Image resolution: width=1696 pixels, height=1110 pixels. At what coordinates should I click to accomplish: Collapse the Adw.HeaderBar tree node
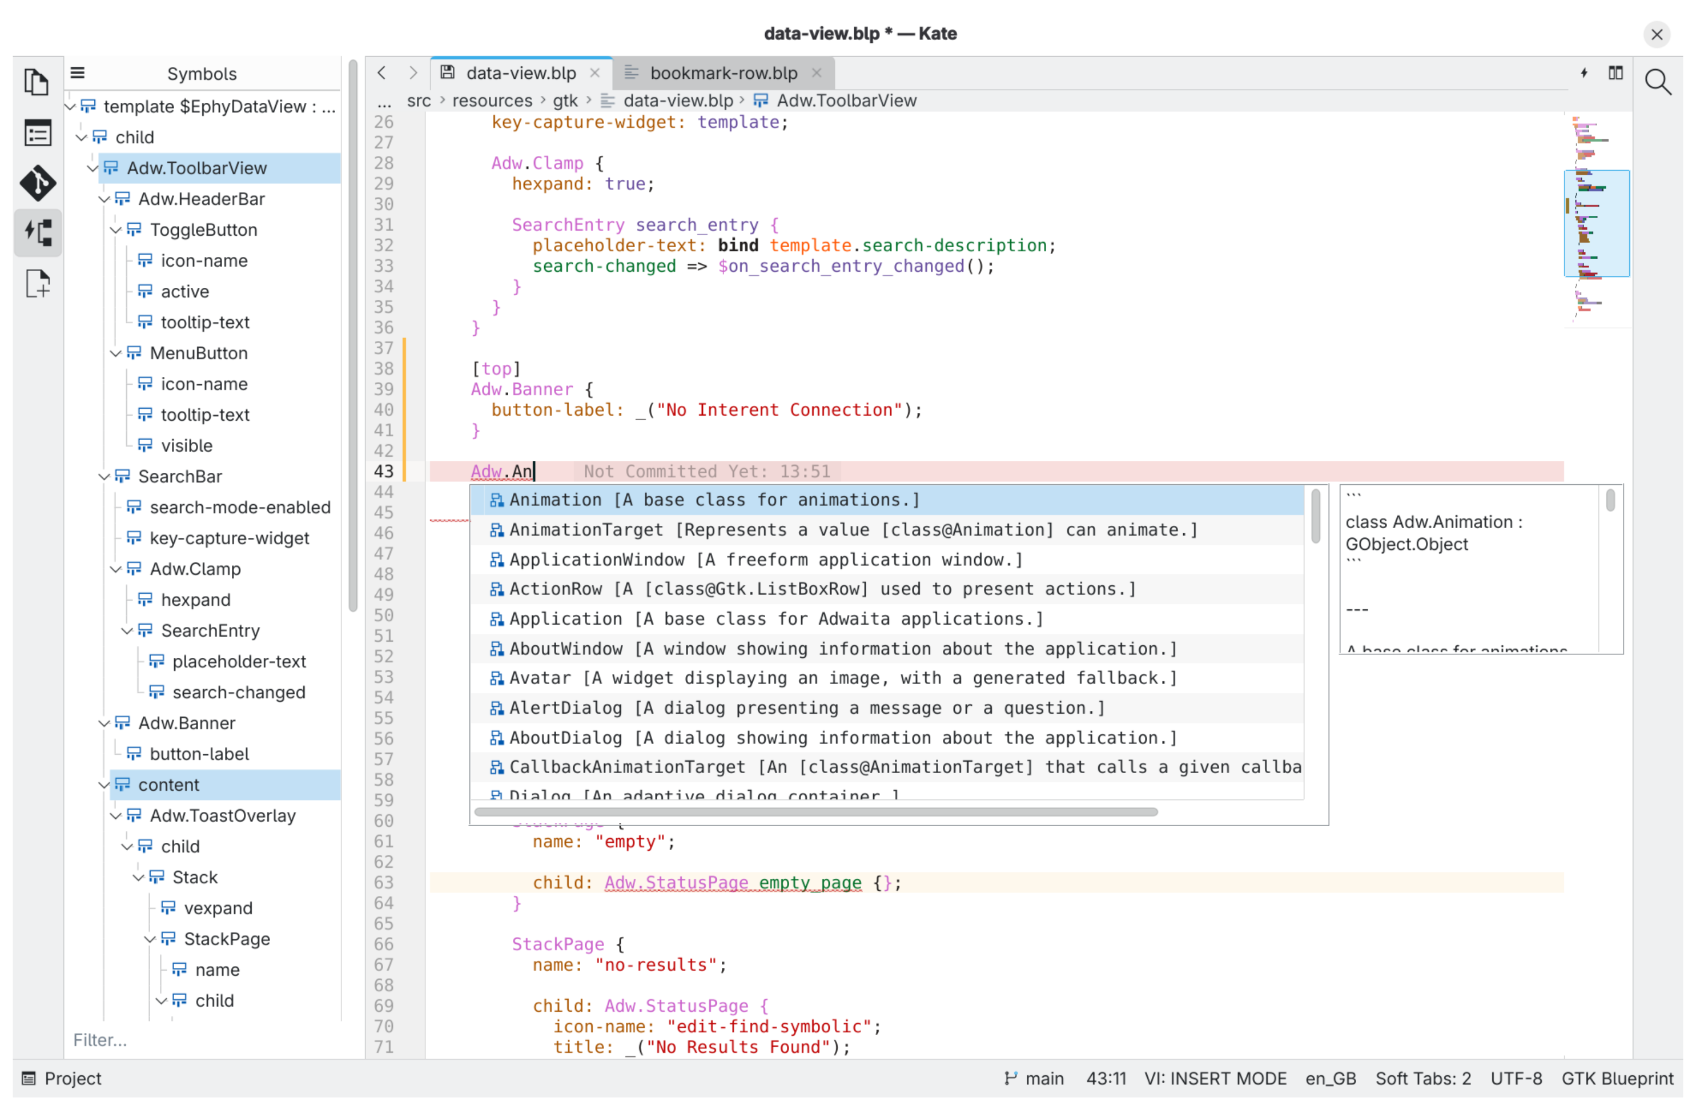pos(104,199)
